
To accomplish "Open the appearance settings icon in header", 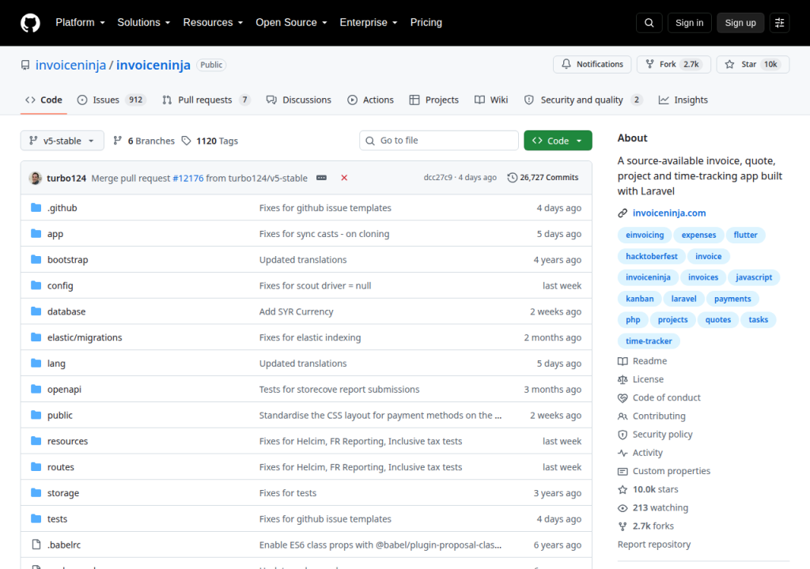I will tap(779, 23).
